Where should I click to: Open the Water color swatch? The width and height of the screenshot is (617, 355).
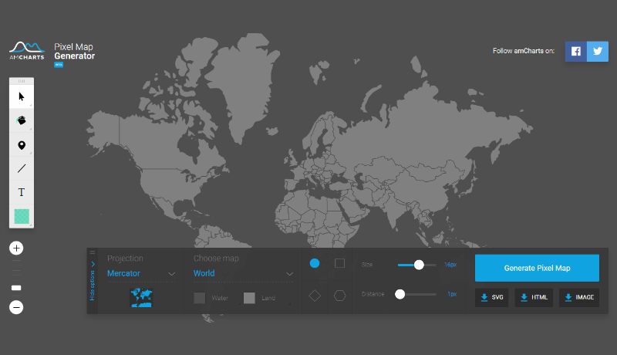click(200, 298)
